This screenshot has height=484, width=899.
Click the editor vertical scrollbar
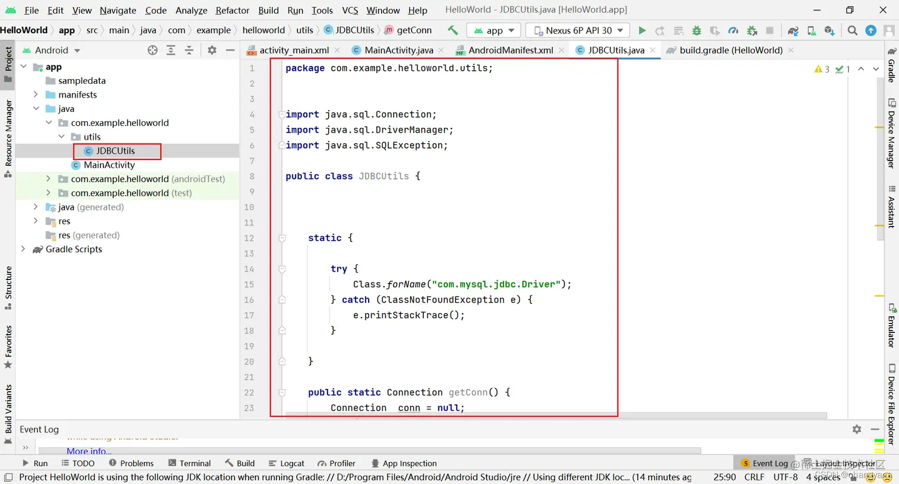coord(880,161)
